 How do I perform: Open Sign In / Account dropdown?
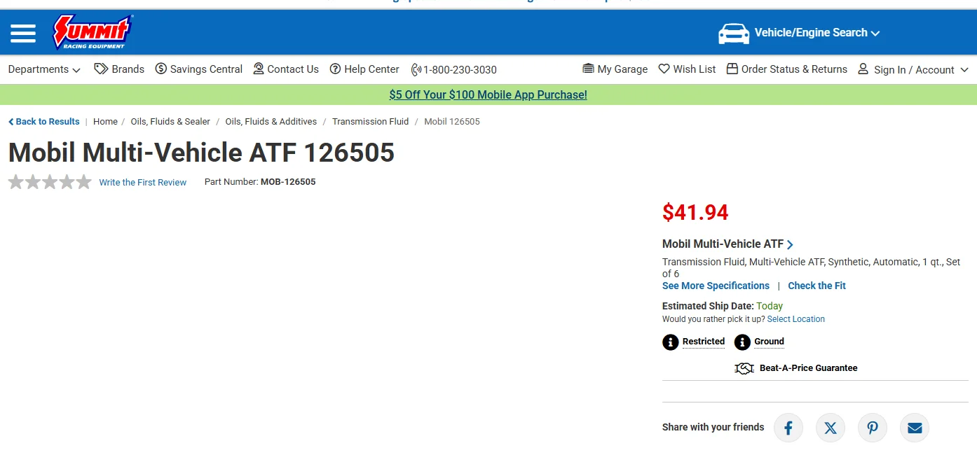[x=913, y=69]
